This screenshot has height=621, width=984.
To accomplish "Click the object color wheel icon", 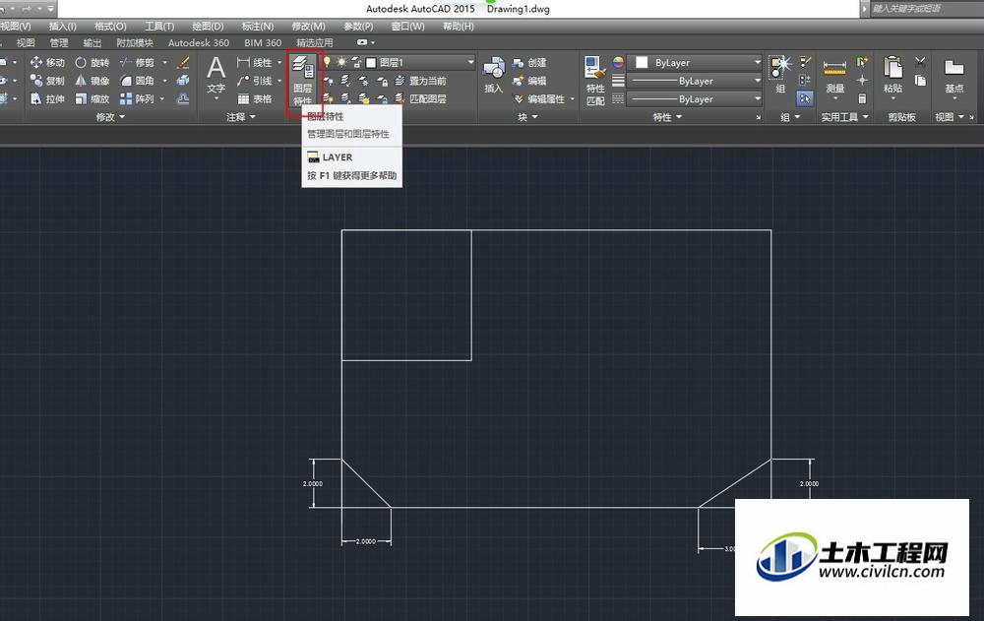I will click(618, 62).
